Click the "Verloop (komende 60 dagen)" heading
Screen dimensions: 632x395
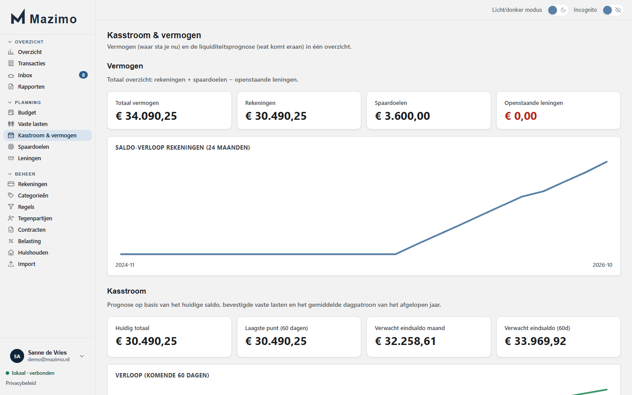click(162, 375)
